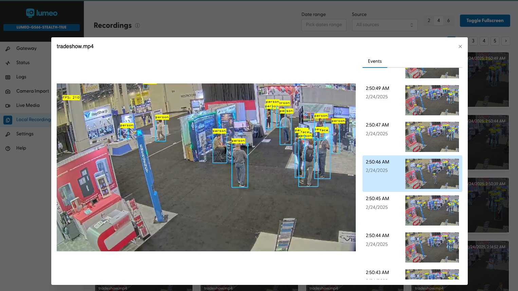Click the Settings wrench icon
This screenshot has height=291, width=518.
tap(8, 134)
